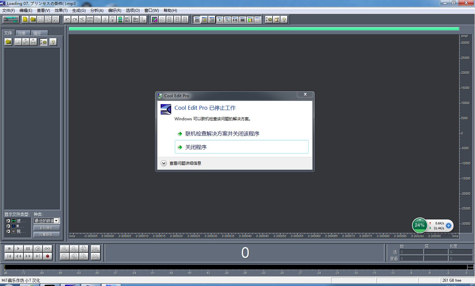Screen dimensions: 475x286
Task: Open the 选项(O) menu
Action: click(133, 11)
